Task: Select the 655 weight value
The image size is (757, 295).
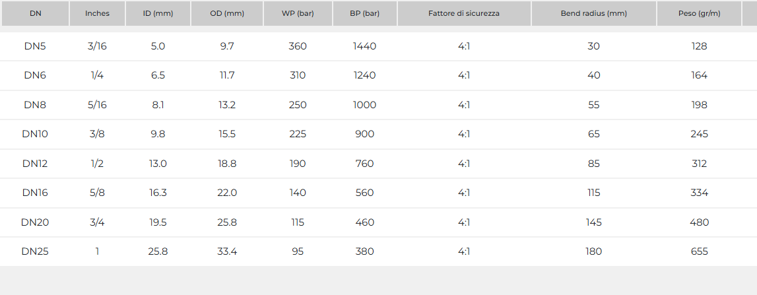Action: click(700, 251)
